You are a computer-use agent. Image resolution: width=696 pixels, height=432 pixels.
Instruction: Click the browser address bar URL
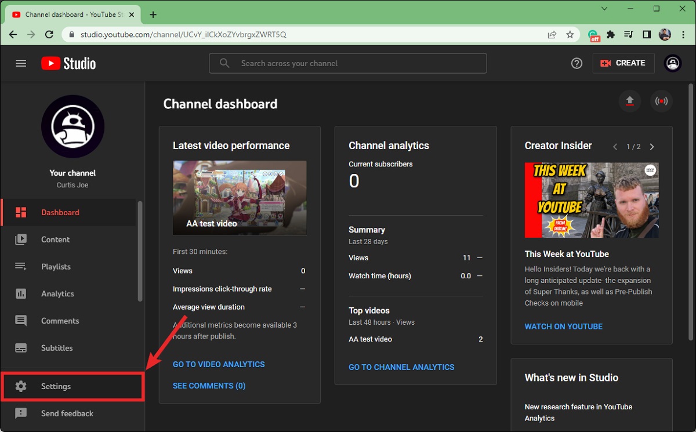tap(183, 35)
